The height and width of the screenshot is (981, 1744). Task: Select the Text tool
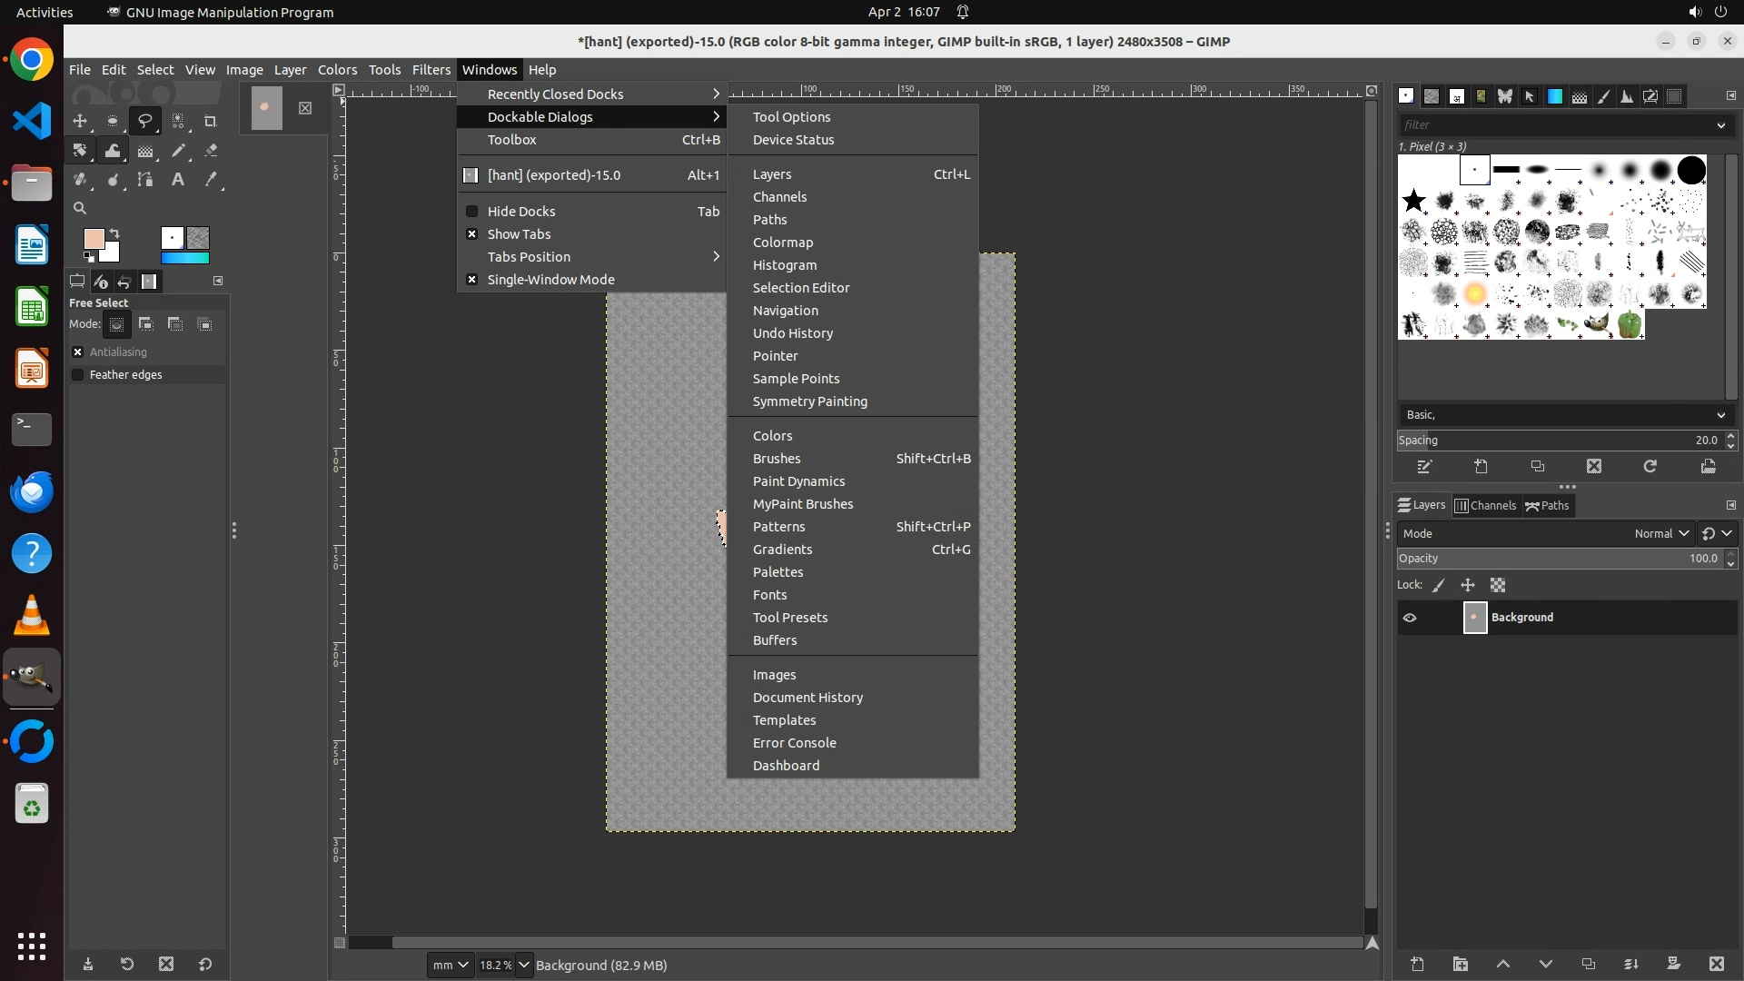click(x=178, y=180)
